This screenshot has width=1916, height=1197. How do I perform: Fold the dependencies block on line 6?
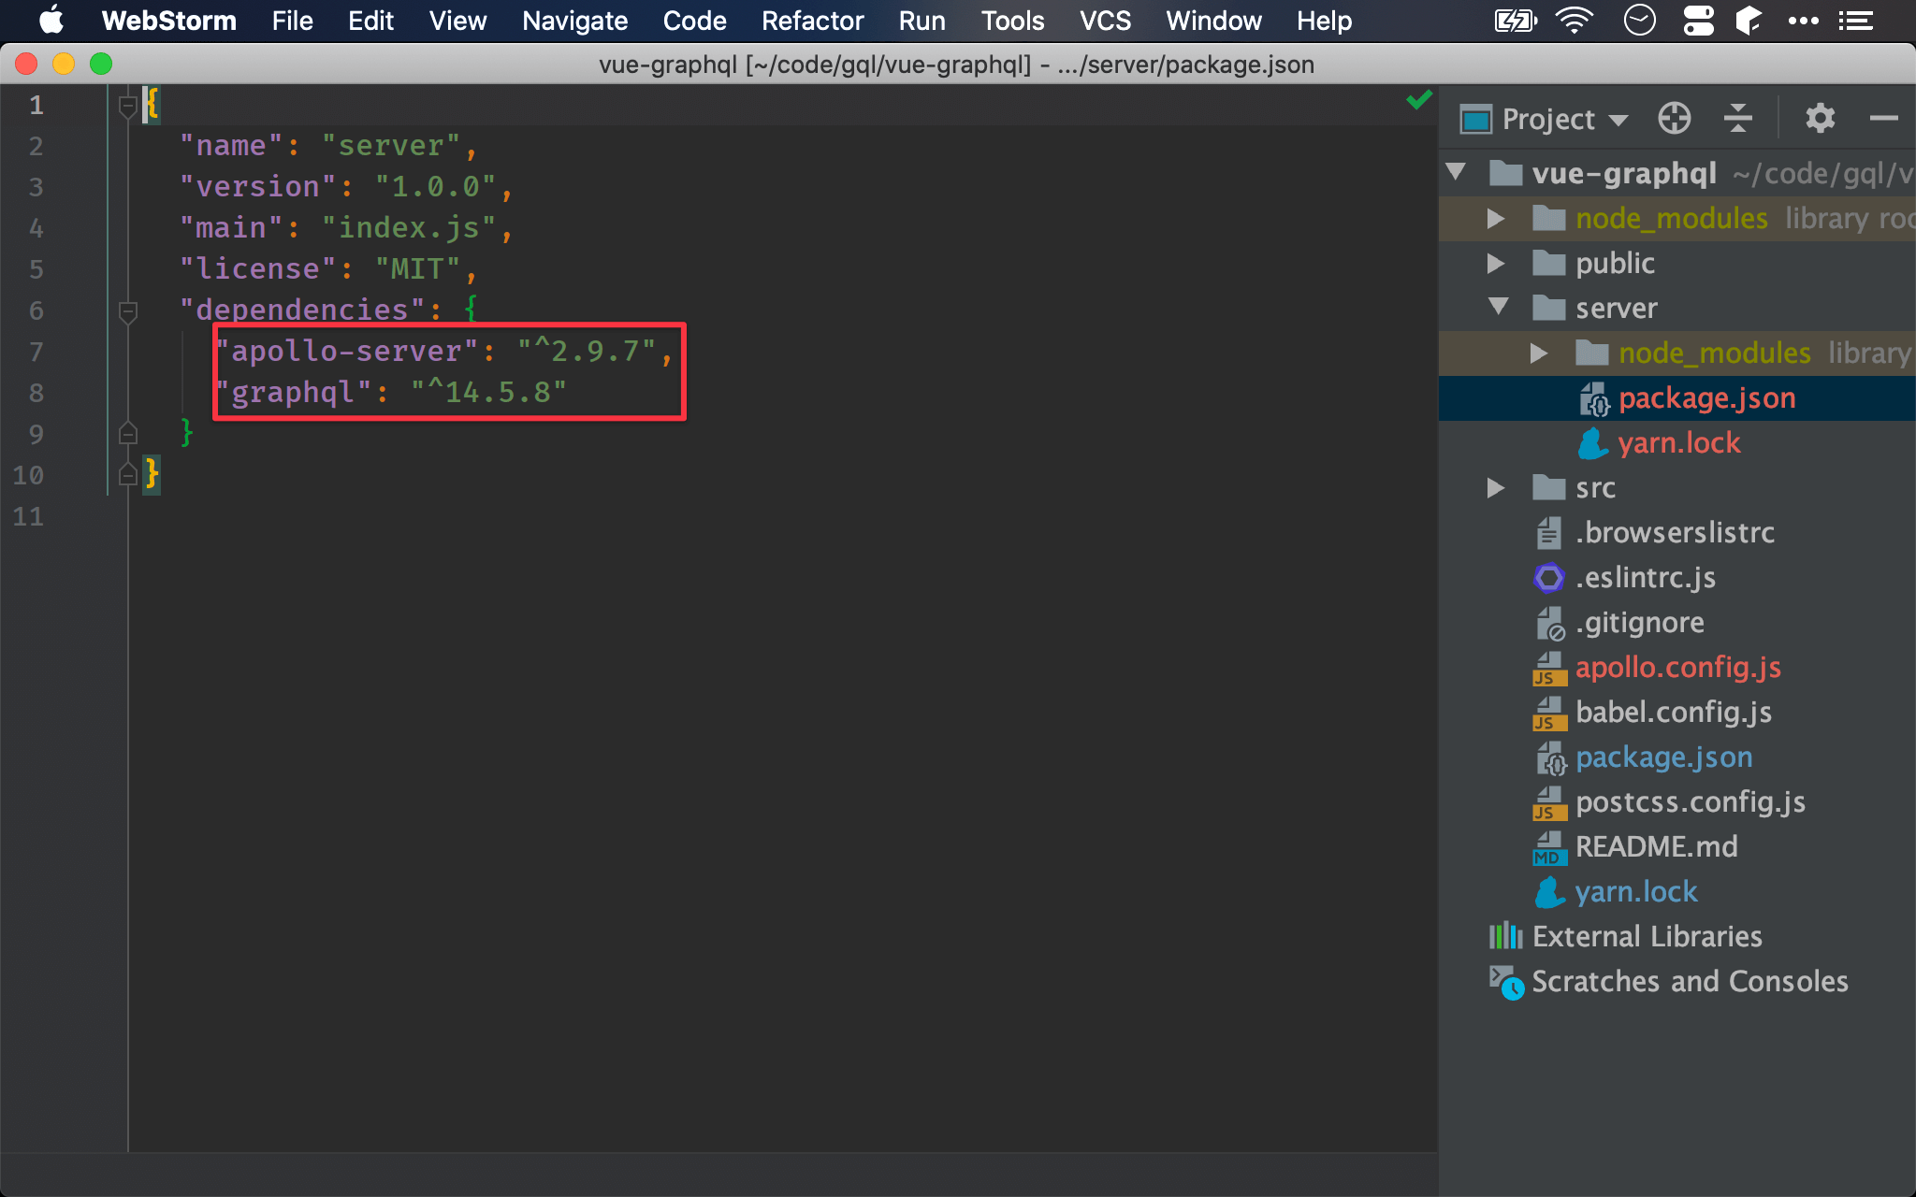128,312
